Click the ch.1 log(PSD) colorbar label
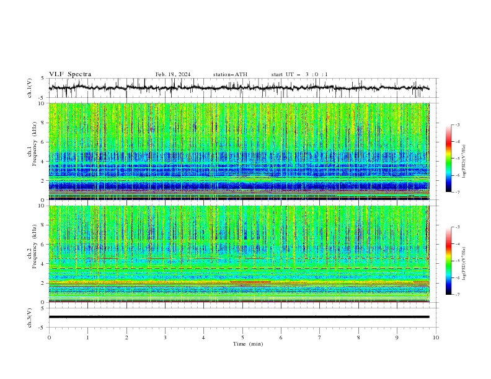The image size is (491, 379). coord(464,162)
